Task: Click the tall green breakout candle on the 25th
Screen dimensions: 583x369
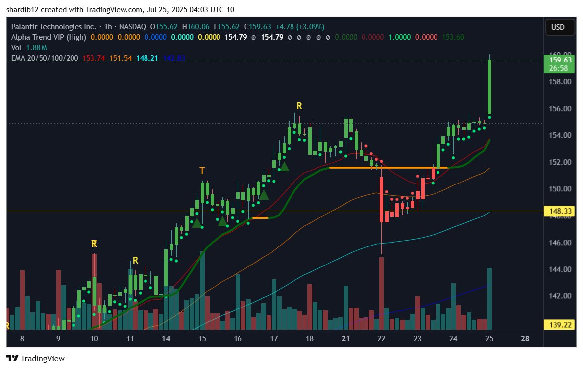Action: pyautogui.click(x=489, y=86)
